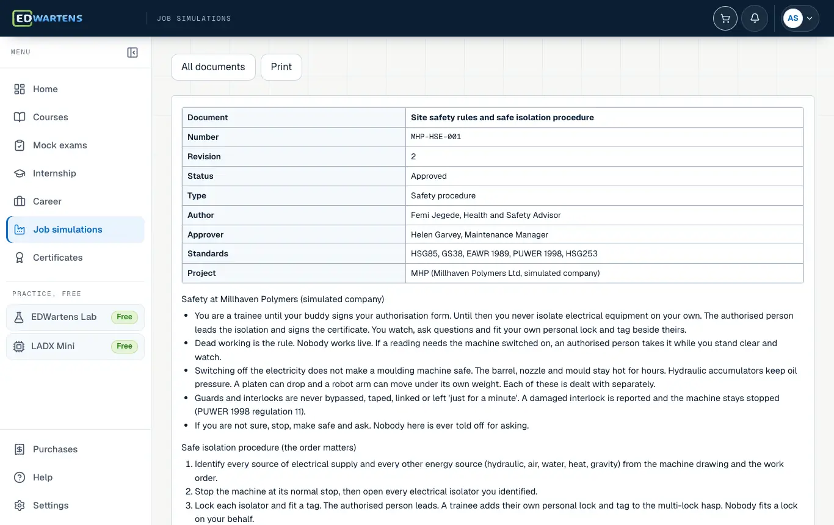Open Help page
Screen dimensions: 834x525
pos(75,477)
